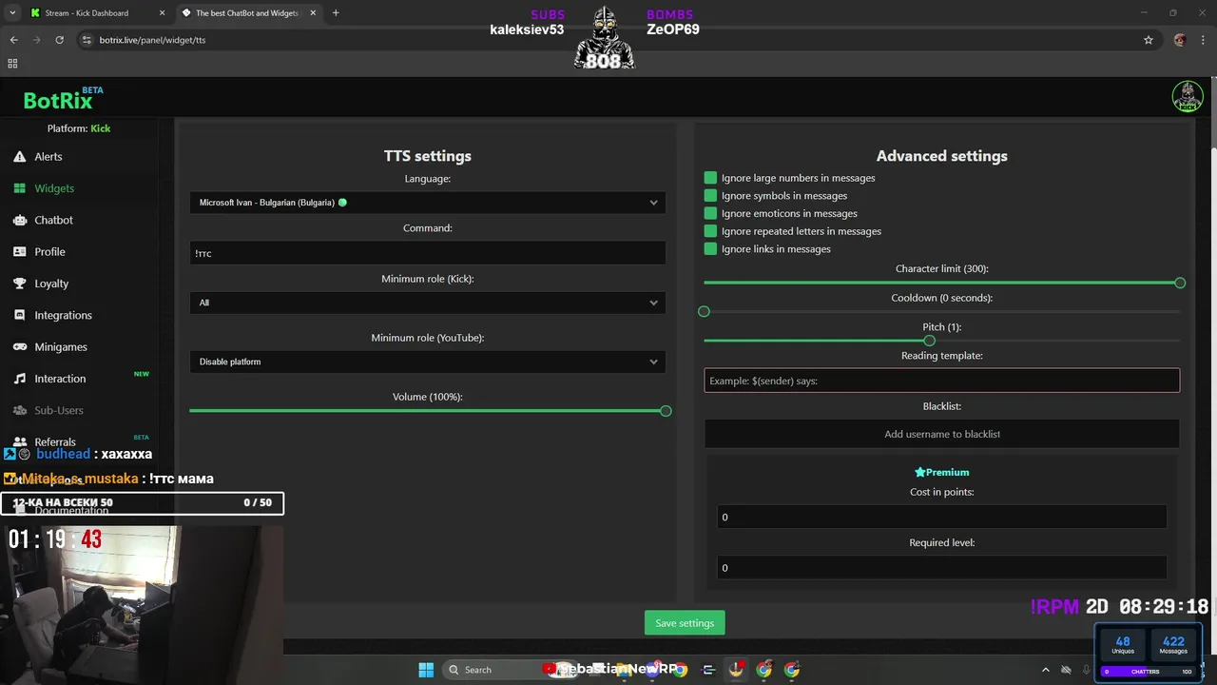Click the Platform: Kick label
Image resolution: width=1217 pixels, height=685 pixels.
coord(79,128)
